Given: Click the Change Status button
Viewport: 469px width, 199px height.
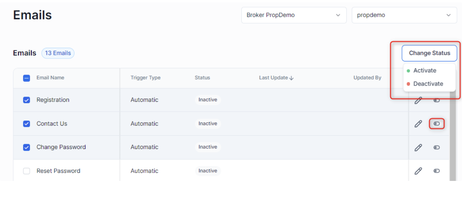Looking at the screenshot, I should pos(429,53).
